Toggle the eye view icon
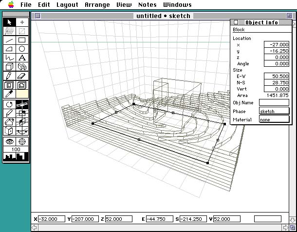The height and width of the screenshot is (232, 297). [10, 141]
